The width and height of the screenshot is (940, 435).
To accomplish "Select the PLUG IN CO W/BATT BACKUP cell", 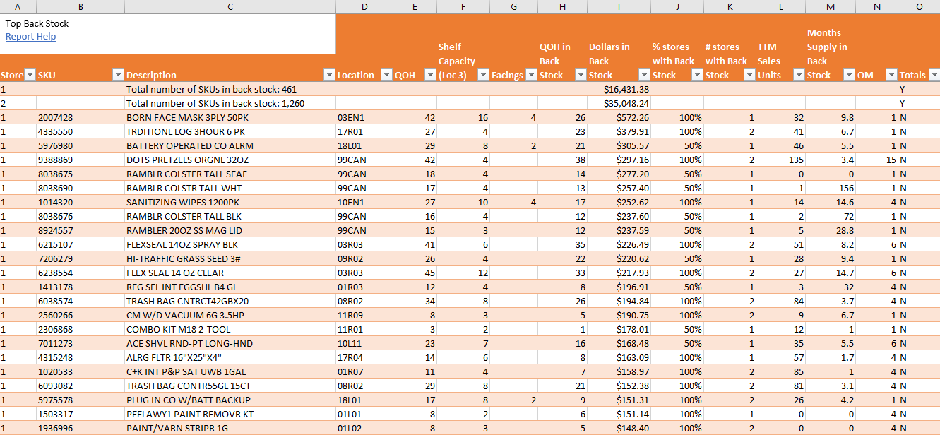I will pyautogui.click(x=230, y=400).
